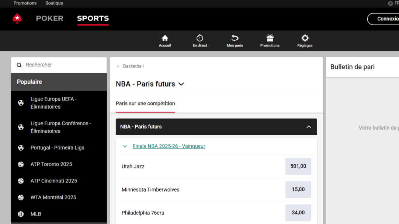Collapse the NBA - Paris futurs panel
This screenshot has height=224, width=399.
point(309,126)
